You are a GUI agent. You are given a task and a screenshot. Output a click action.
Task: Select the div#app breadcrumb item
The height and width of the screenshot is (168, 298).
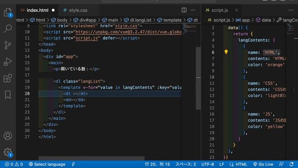tap(85, 20)
